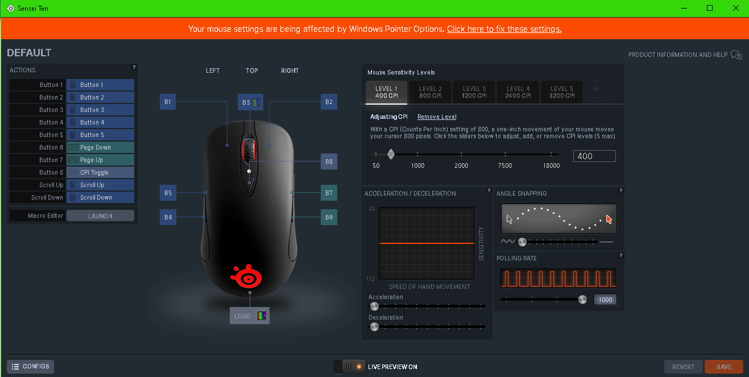Click the REVERT button
The width and height of the screenshot is (749, 377).
(684, 367)
